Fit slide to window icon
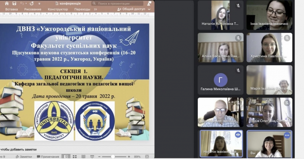 click(x=147, y=157)
